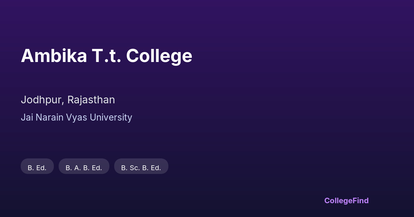Click the Ambika T.t. College heading
414x217 pixels.
click(x=106, y=56)
